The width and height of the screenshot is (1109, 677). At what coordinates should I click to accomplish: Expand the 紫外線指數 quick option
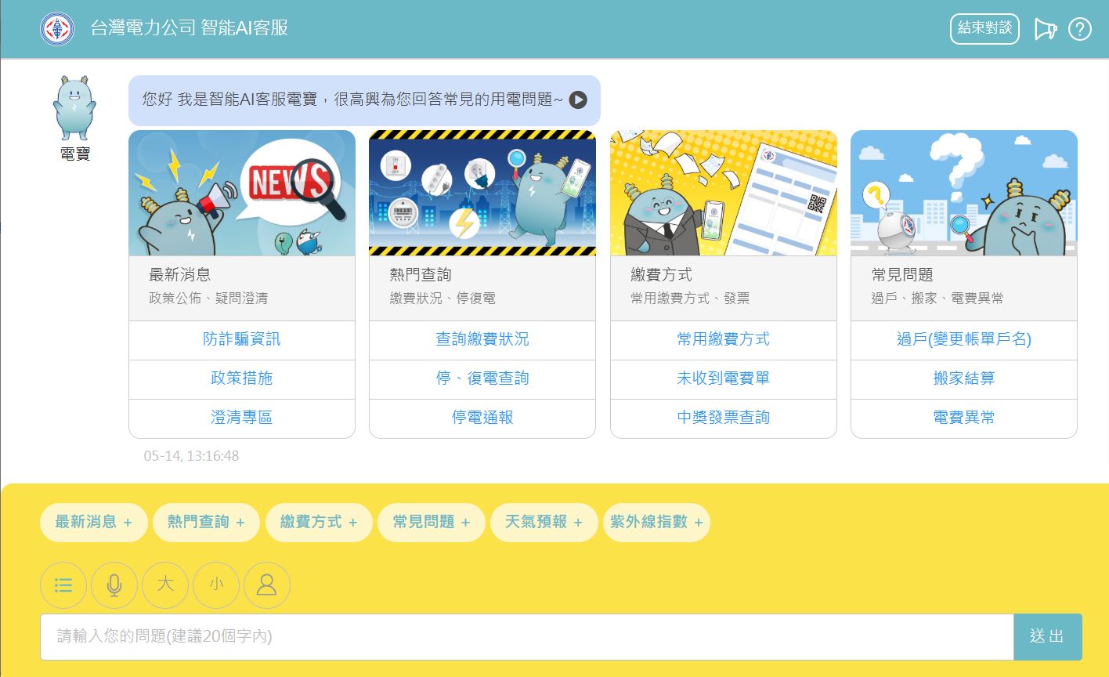coord(656,523)
